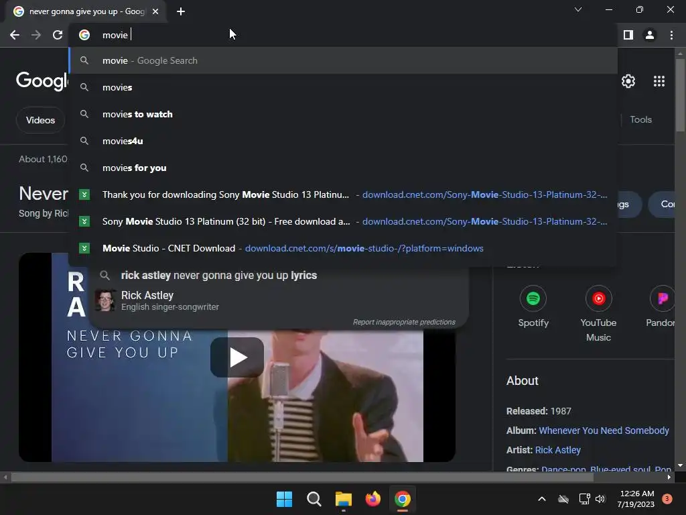Open the clock showing 12:26 AM
This screenshot has width=686, height=515.
pos(636,499)
